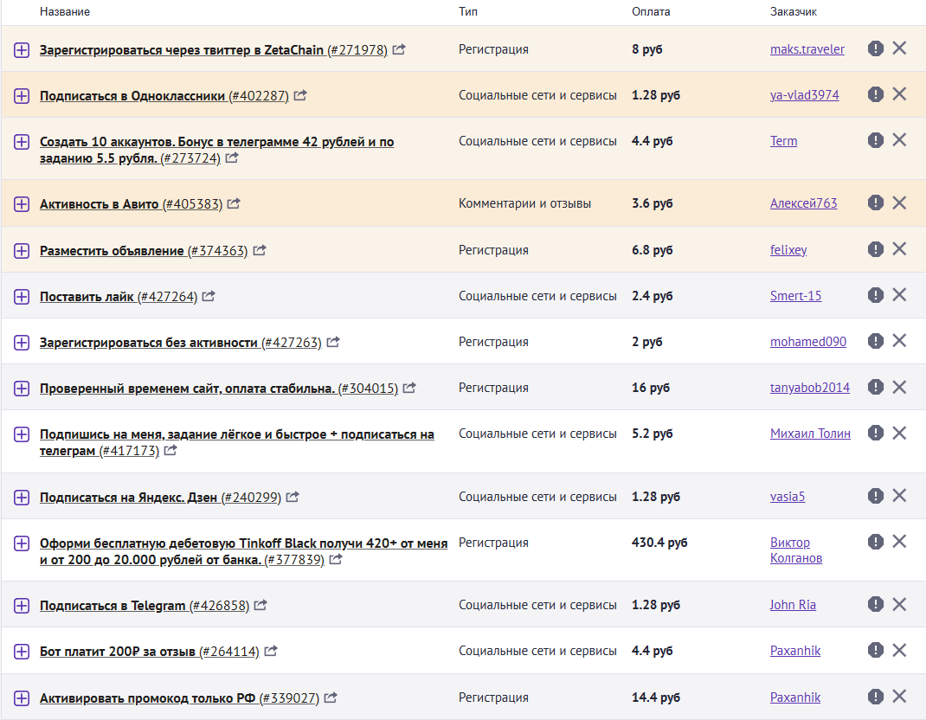926x720 pixels.
Task: Expand the 'Активировать промокод' task row
Action: [x=22, y=698]
